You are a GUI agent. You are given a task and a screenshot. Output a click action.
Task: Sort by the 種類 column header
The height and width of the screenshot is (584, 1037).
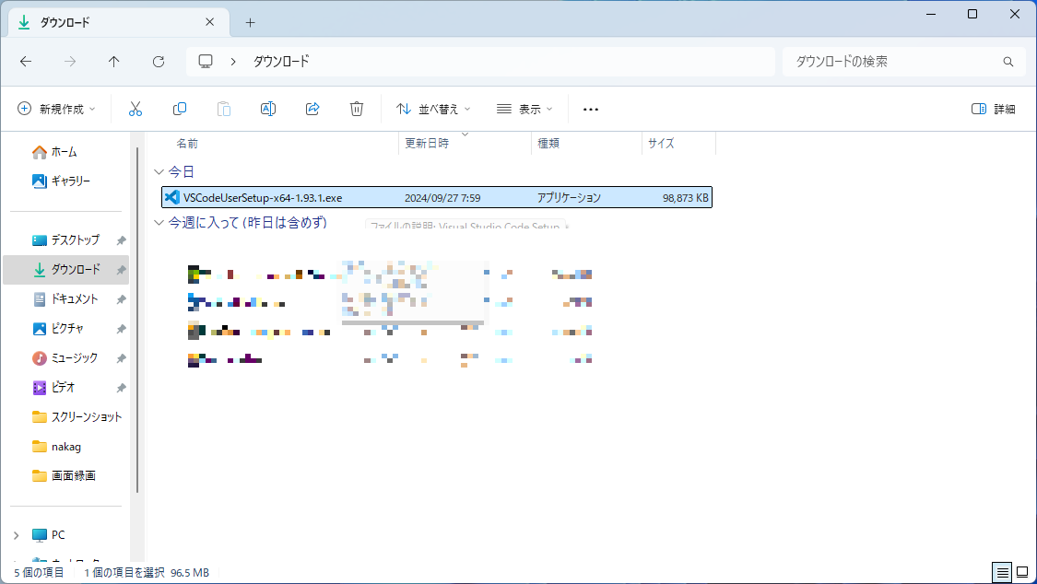[548, 144]
